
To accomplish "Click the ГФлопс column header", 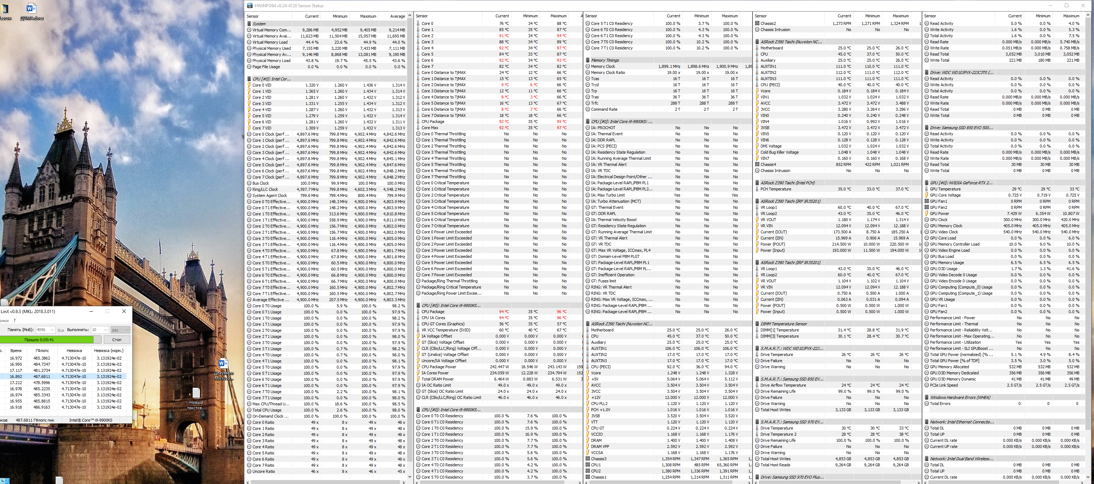I will [x=42, y=351].
